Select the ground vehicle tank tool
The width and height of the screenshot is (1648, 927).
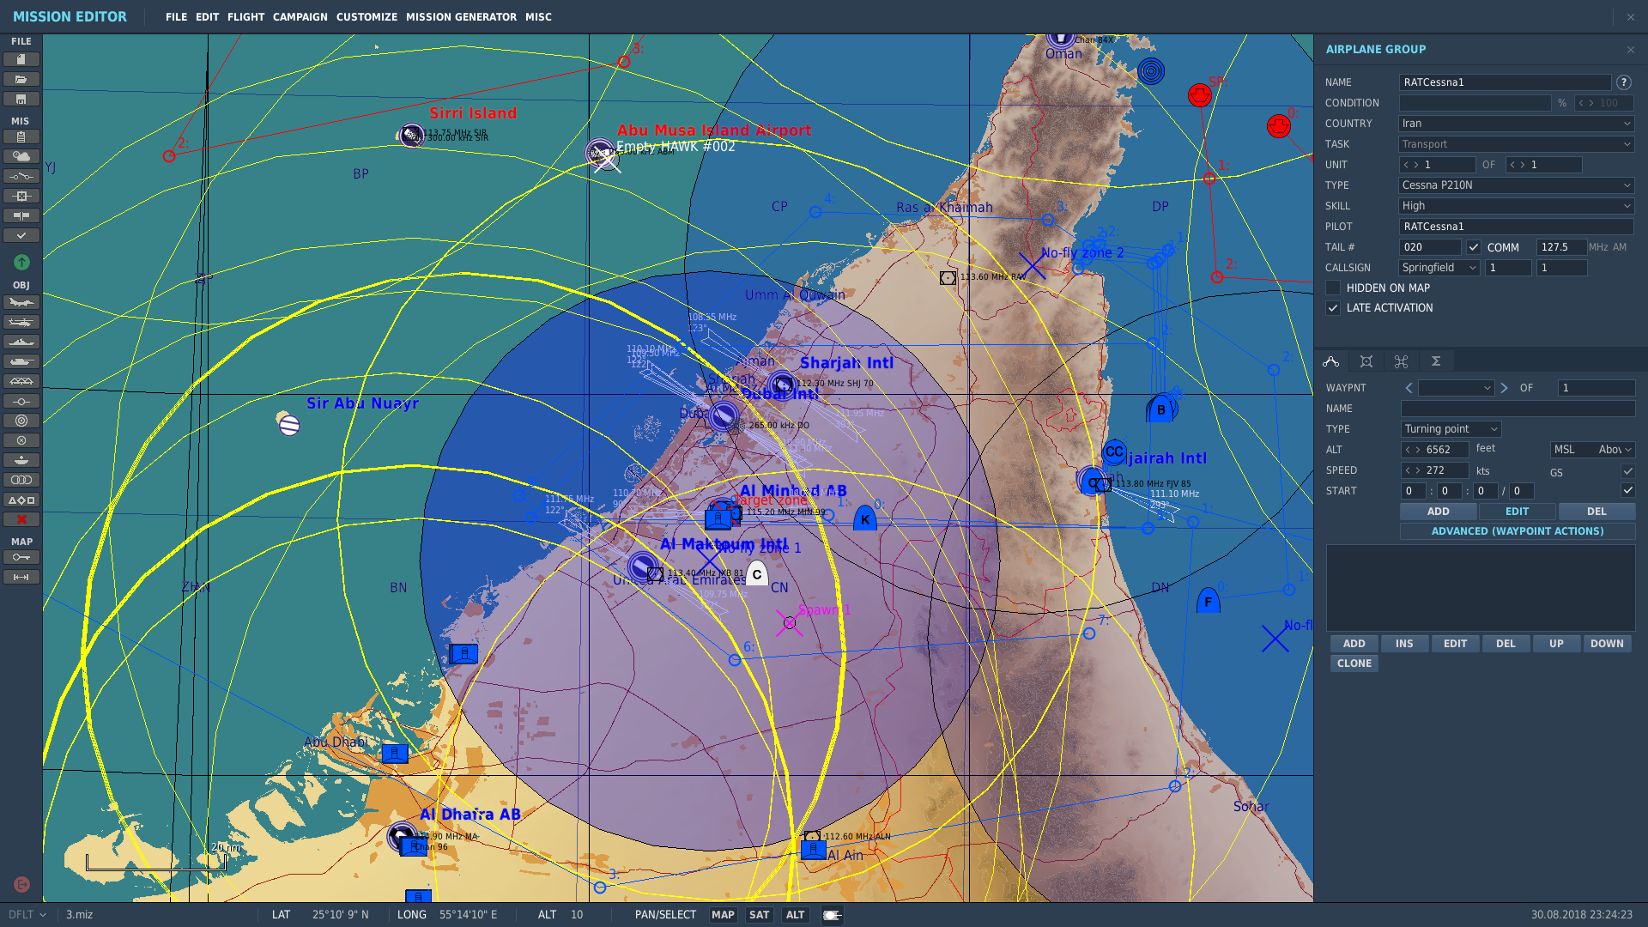(x=21, y=361)
